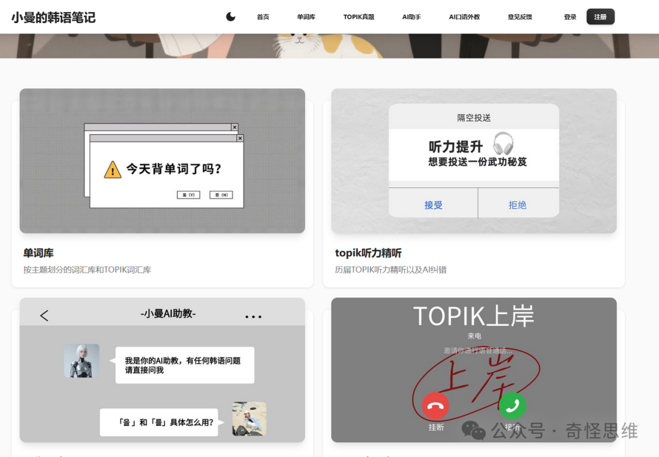Open the AI口语外教 menu item
The height and width of the screenshot is (457, 659).
(464, 17)
